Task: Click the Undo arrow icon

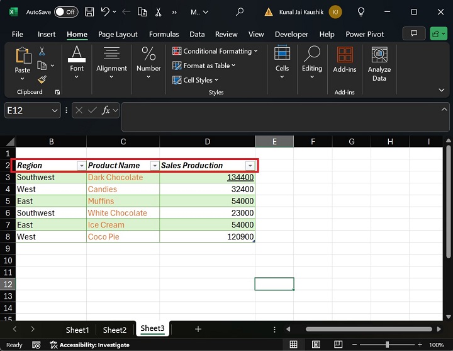Action: click(x=105, y=12)
